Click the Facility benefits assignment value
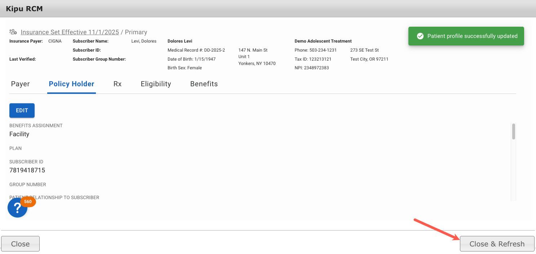 pyautogui.click(x=19, y=134)
